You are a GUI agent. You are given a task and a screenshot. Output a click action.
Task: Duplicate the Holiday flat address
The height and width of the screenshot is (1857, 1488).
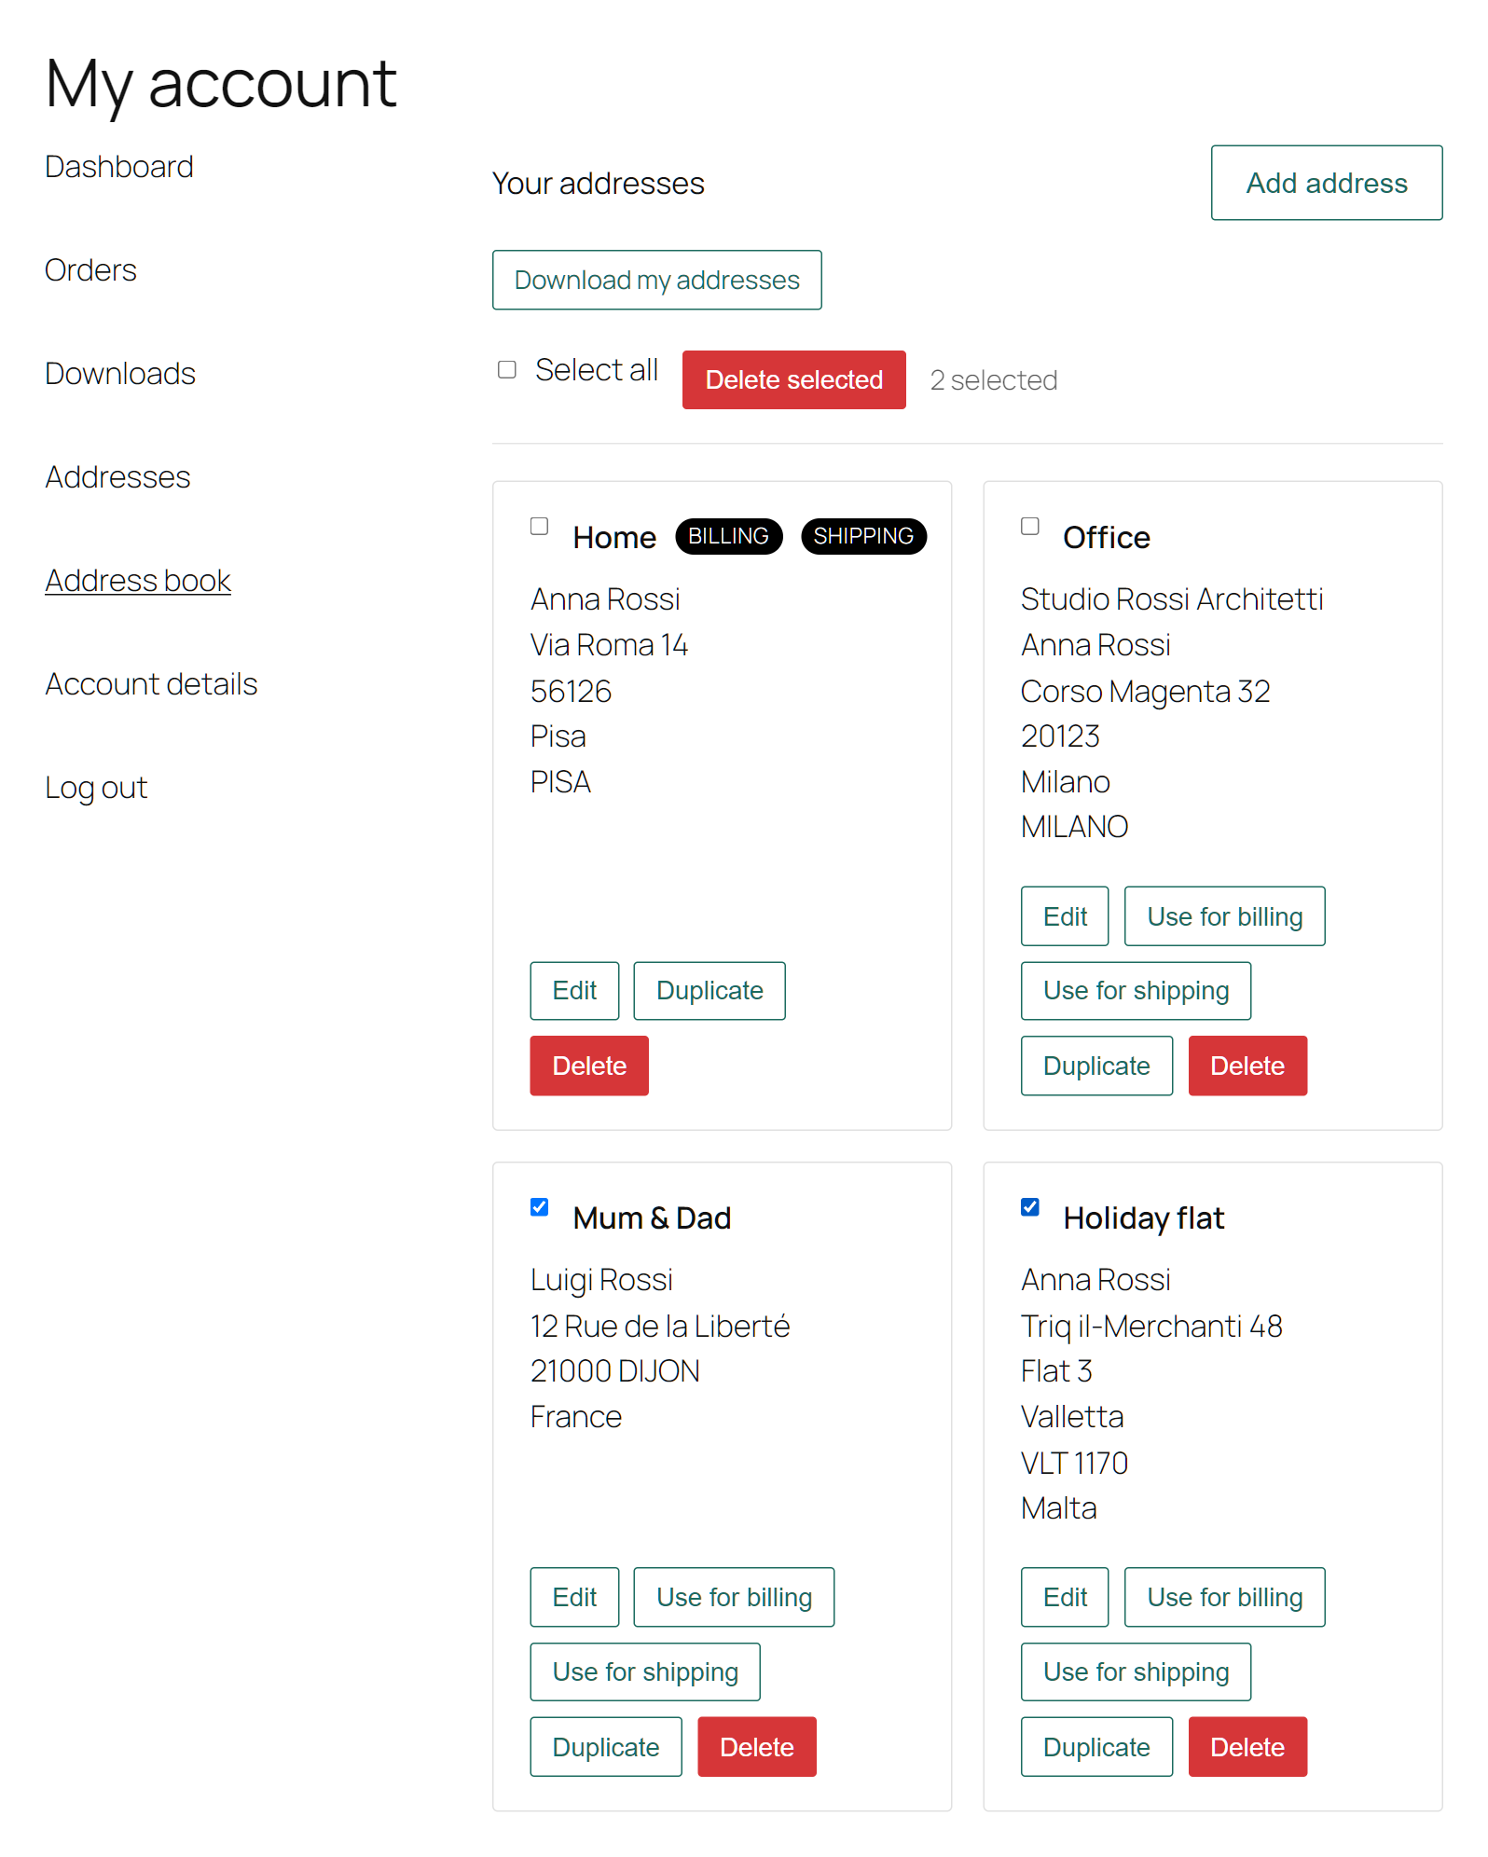[x=1096, y=1747]
